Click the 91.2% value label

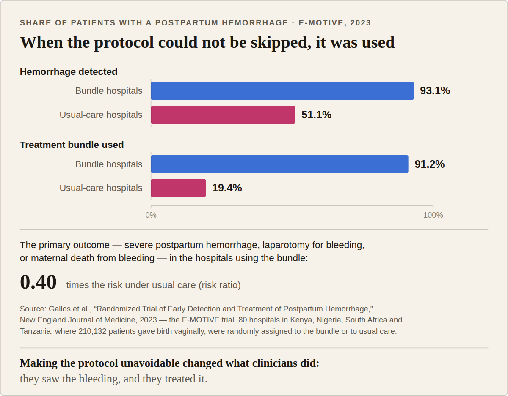(430, 164)
